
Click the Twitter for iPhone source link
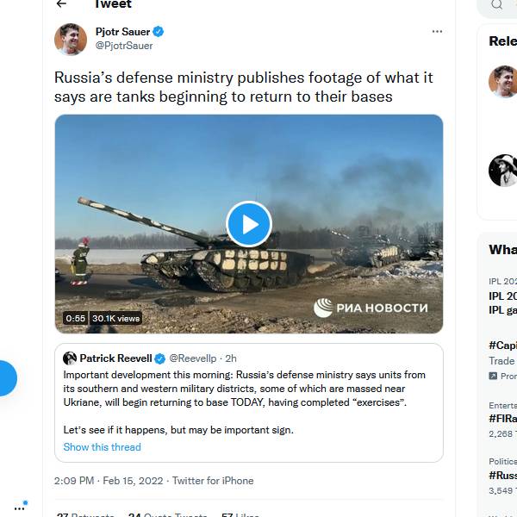pyautogui.click(x=213, y=481)
